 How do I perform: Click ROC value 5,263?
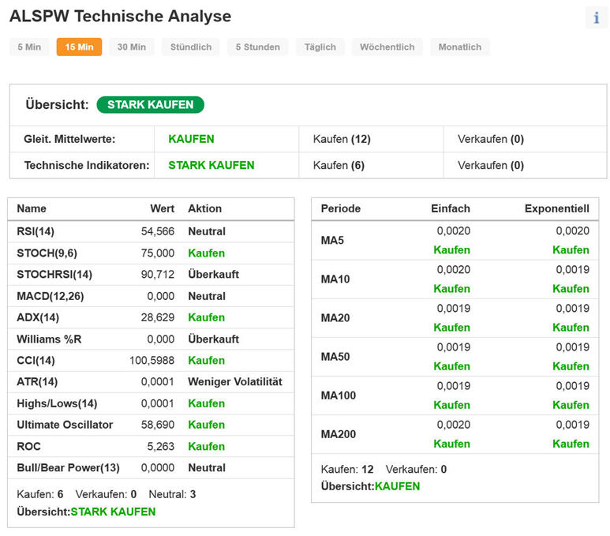[x=160, y=447]
